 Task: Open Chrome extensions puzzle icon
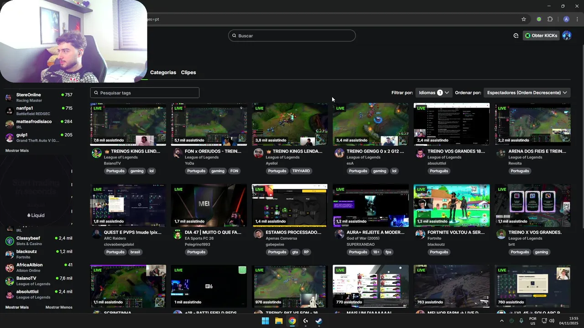click(x=550, y=19)
